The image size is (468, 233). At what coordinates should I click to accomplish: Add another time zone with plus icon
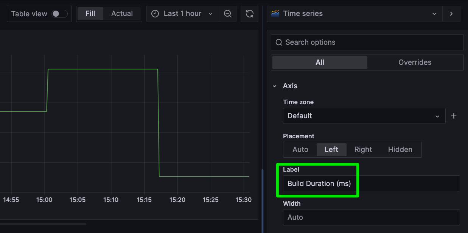[x=454, y=116]
